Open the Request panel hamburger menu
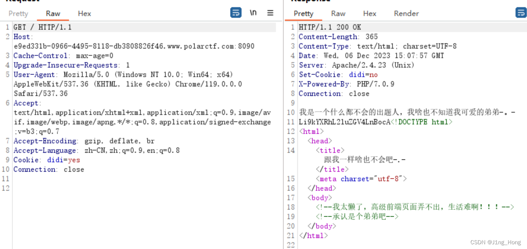This screenshot has height=249, width=527. click(x=270, y=13)
